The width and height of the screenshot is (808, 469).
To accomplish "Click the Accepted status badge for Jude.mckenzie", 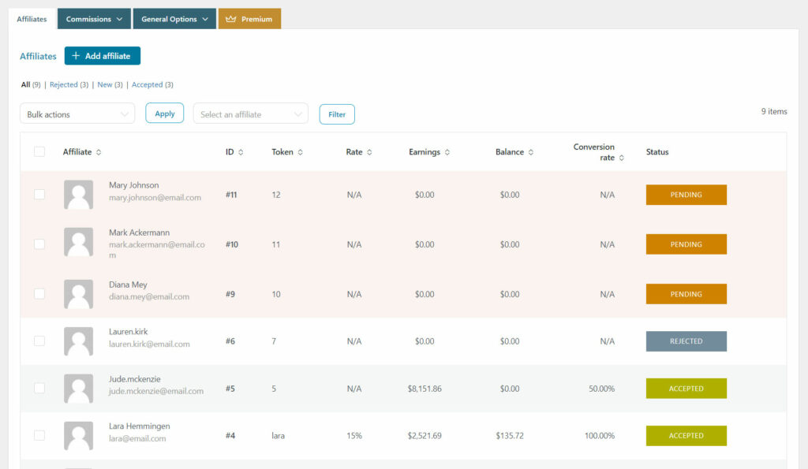I will [686, 389].
